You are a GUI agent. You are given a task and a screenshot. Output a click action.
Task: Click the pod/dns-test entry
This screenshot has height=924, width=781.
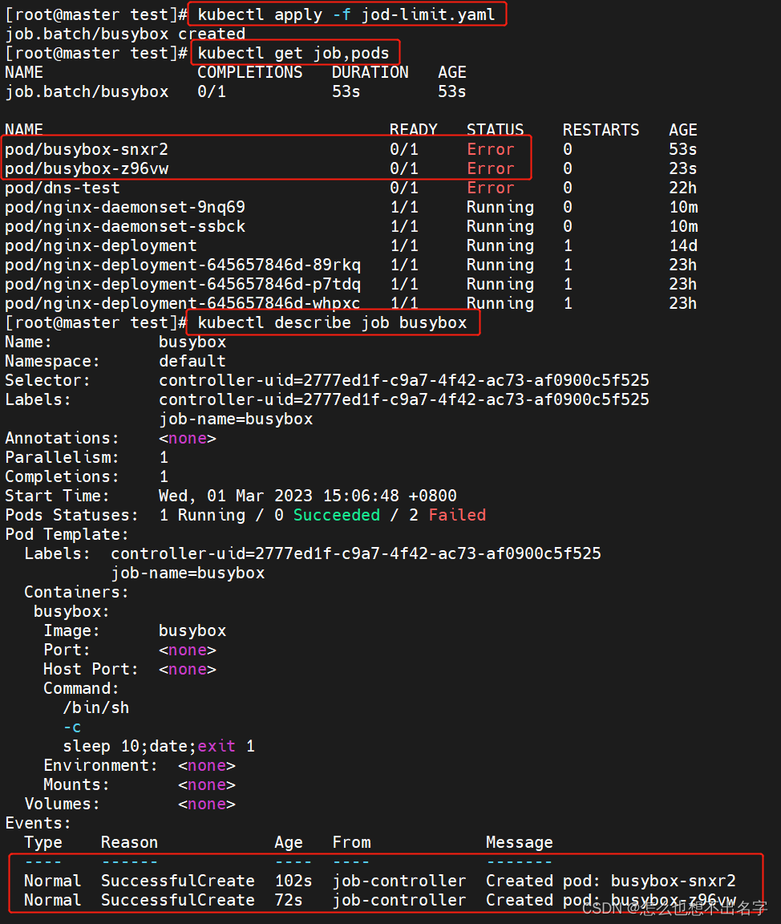tap(63, 188)
